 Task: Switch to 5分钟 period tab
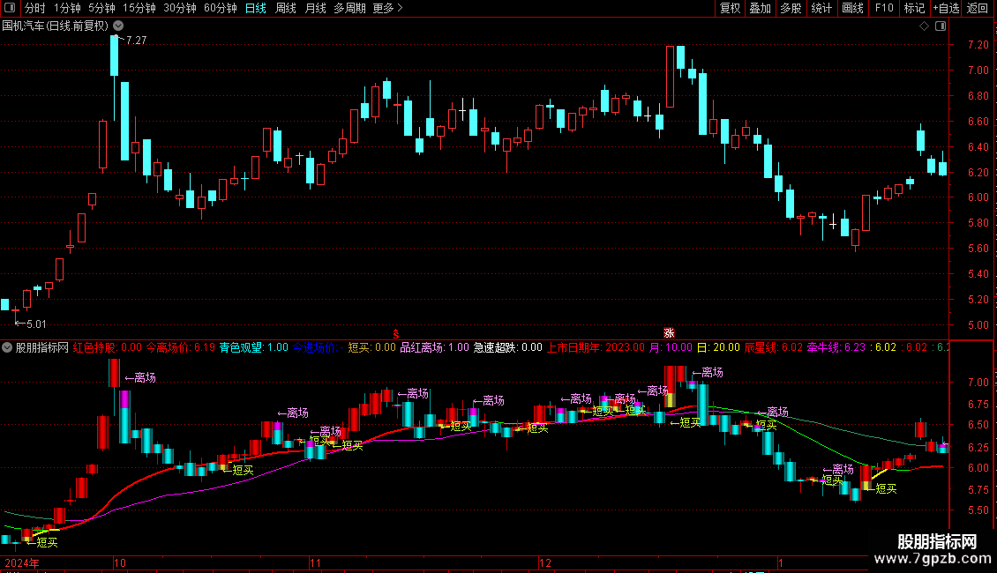click(101, 8)
